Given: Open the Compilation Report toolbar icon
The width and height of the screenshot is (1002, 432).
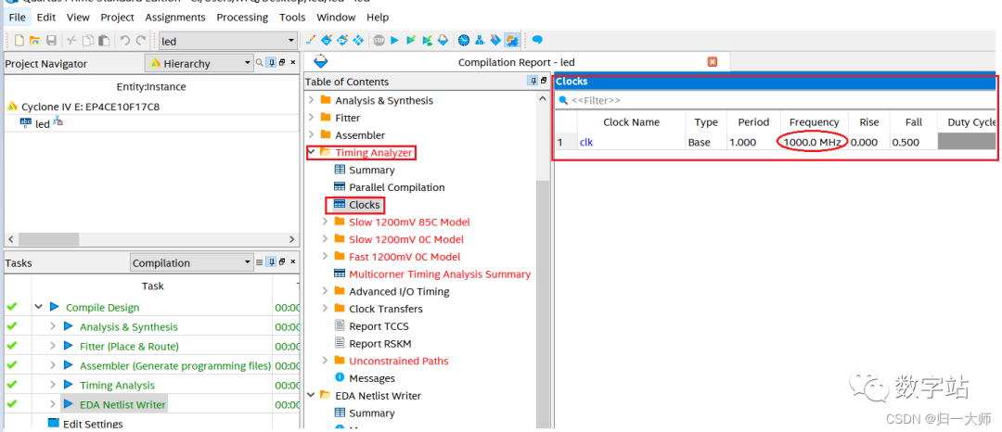Looking at the screenshot, I should (x=443, y=40).
